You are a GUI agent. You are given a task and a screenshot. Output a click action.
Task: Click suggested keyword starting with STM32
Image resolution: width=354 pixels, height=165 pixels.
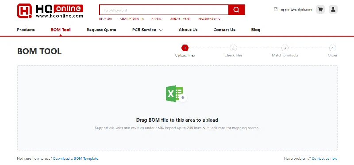[131, 19]
